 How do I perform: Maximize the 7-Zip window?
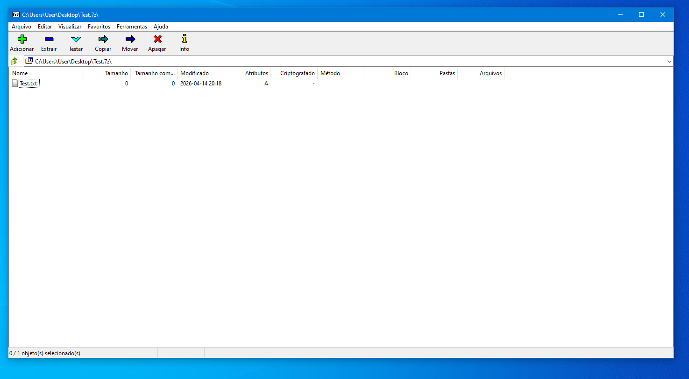point(641,14)
